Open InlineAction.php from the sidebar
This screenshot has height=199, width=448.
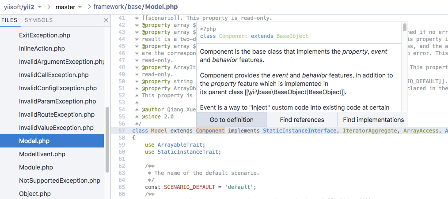click(x=42, y=48)
